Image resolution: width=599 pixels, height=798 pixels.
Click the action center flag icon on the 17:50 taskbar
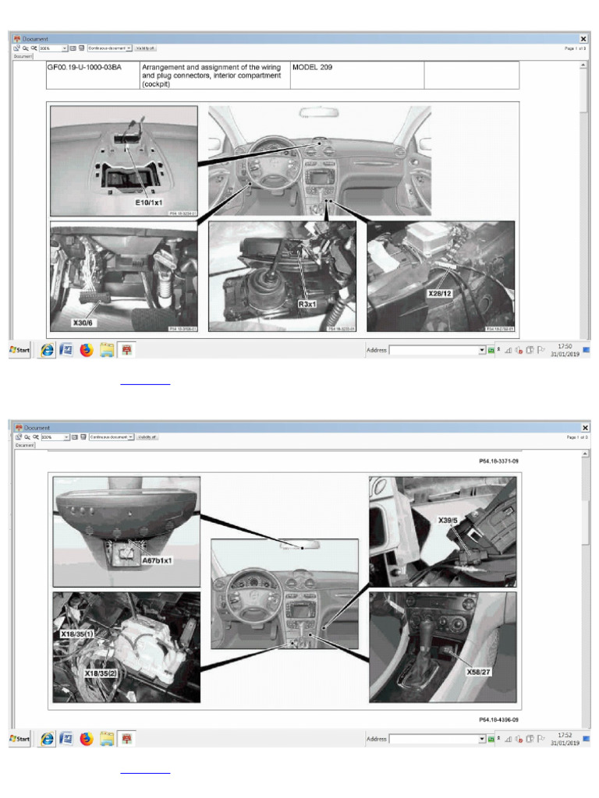541,350
